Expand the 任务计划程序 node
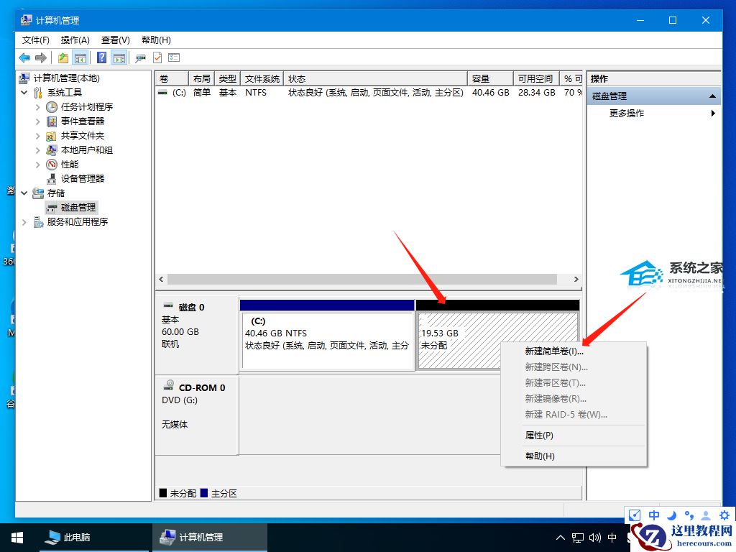Screen dimensions: 736x552 pyautogui.click(x=37, y=107)
